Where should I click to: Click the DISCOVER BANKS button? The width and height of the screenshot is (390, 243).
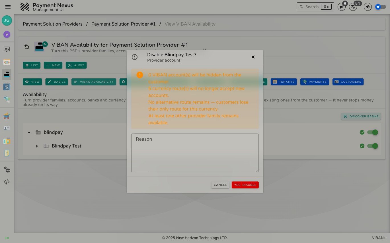(361, 116)
